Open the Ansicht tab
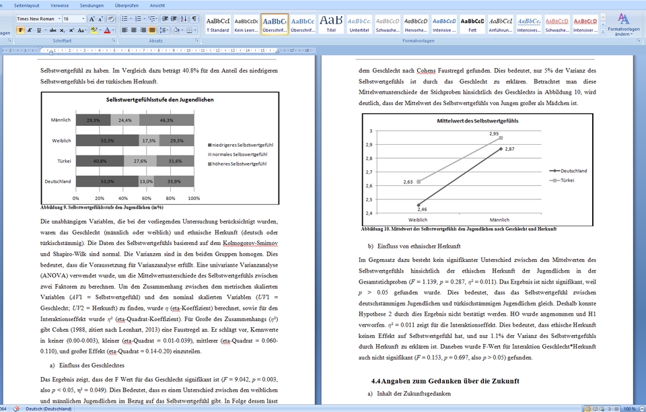 157,5
